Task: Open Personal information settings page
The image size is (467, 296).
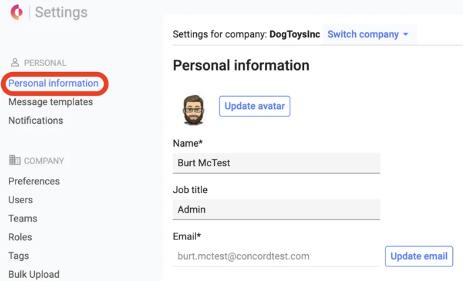Action: click(53, 83)
